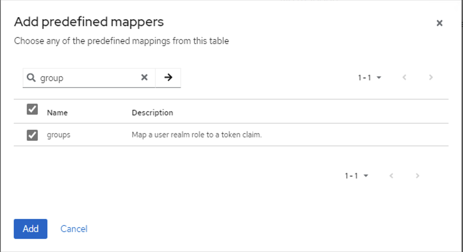Viewport: 463px width, 252px height.
Task: Clear the "group" search text
Action: pyautogui.click(x=144, y=78)
